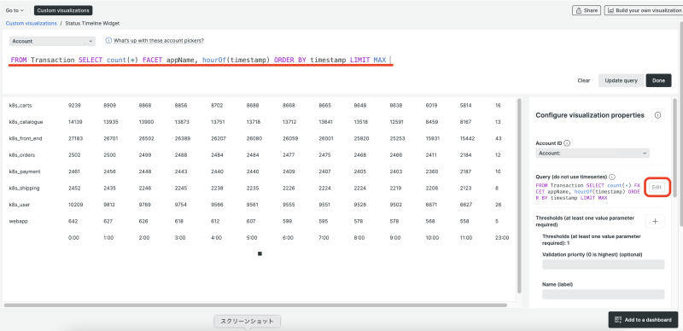Clear the query with the Clear button
The image size is (683, 331).
(x=584, y=80)
